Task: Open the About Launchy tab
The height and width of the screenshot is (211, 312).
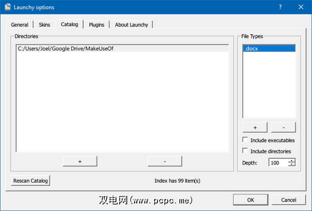Action: coord(131,25)
